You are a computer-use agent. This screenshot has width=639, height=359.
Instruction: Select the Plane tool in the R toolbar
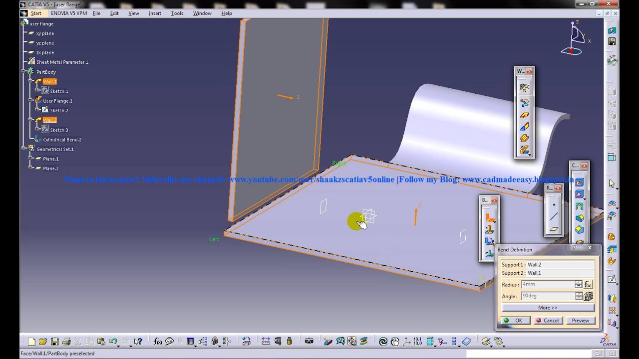pos(554,229)
